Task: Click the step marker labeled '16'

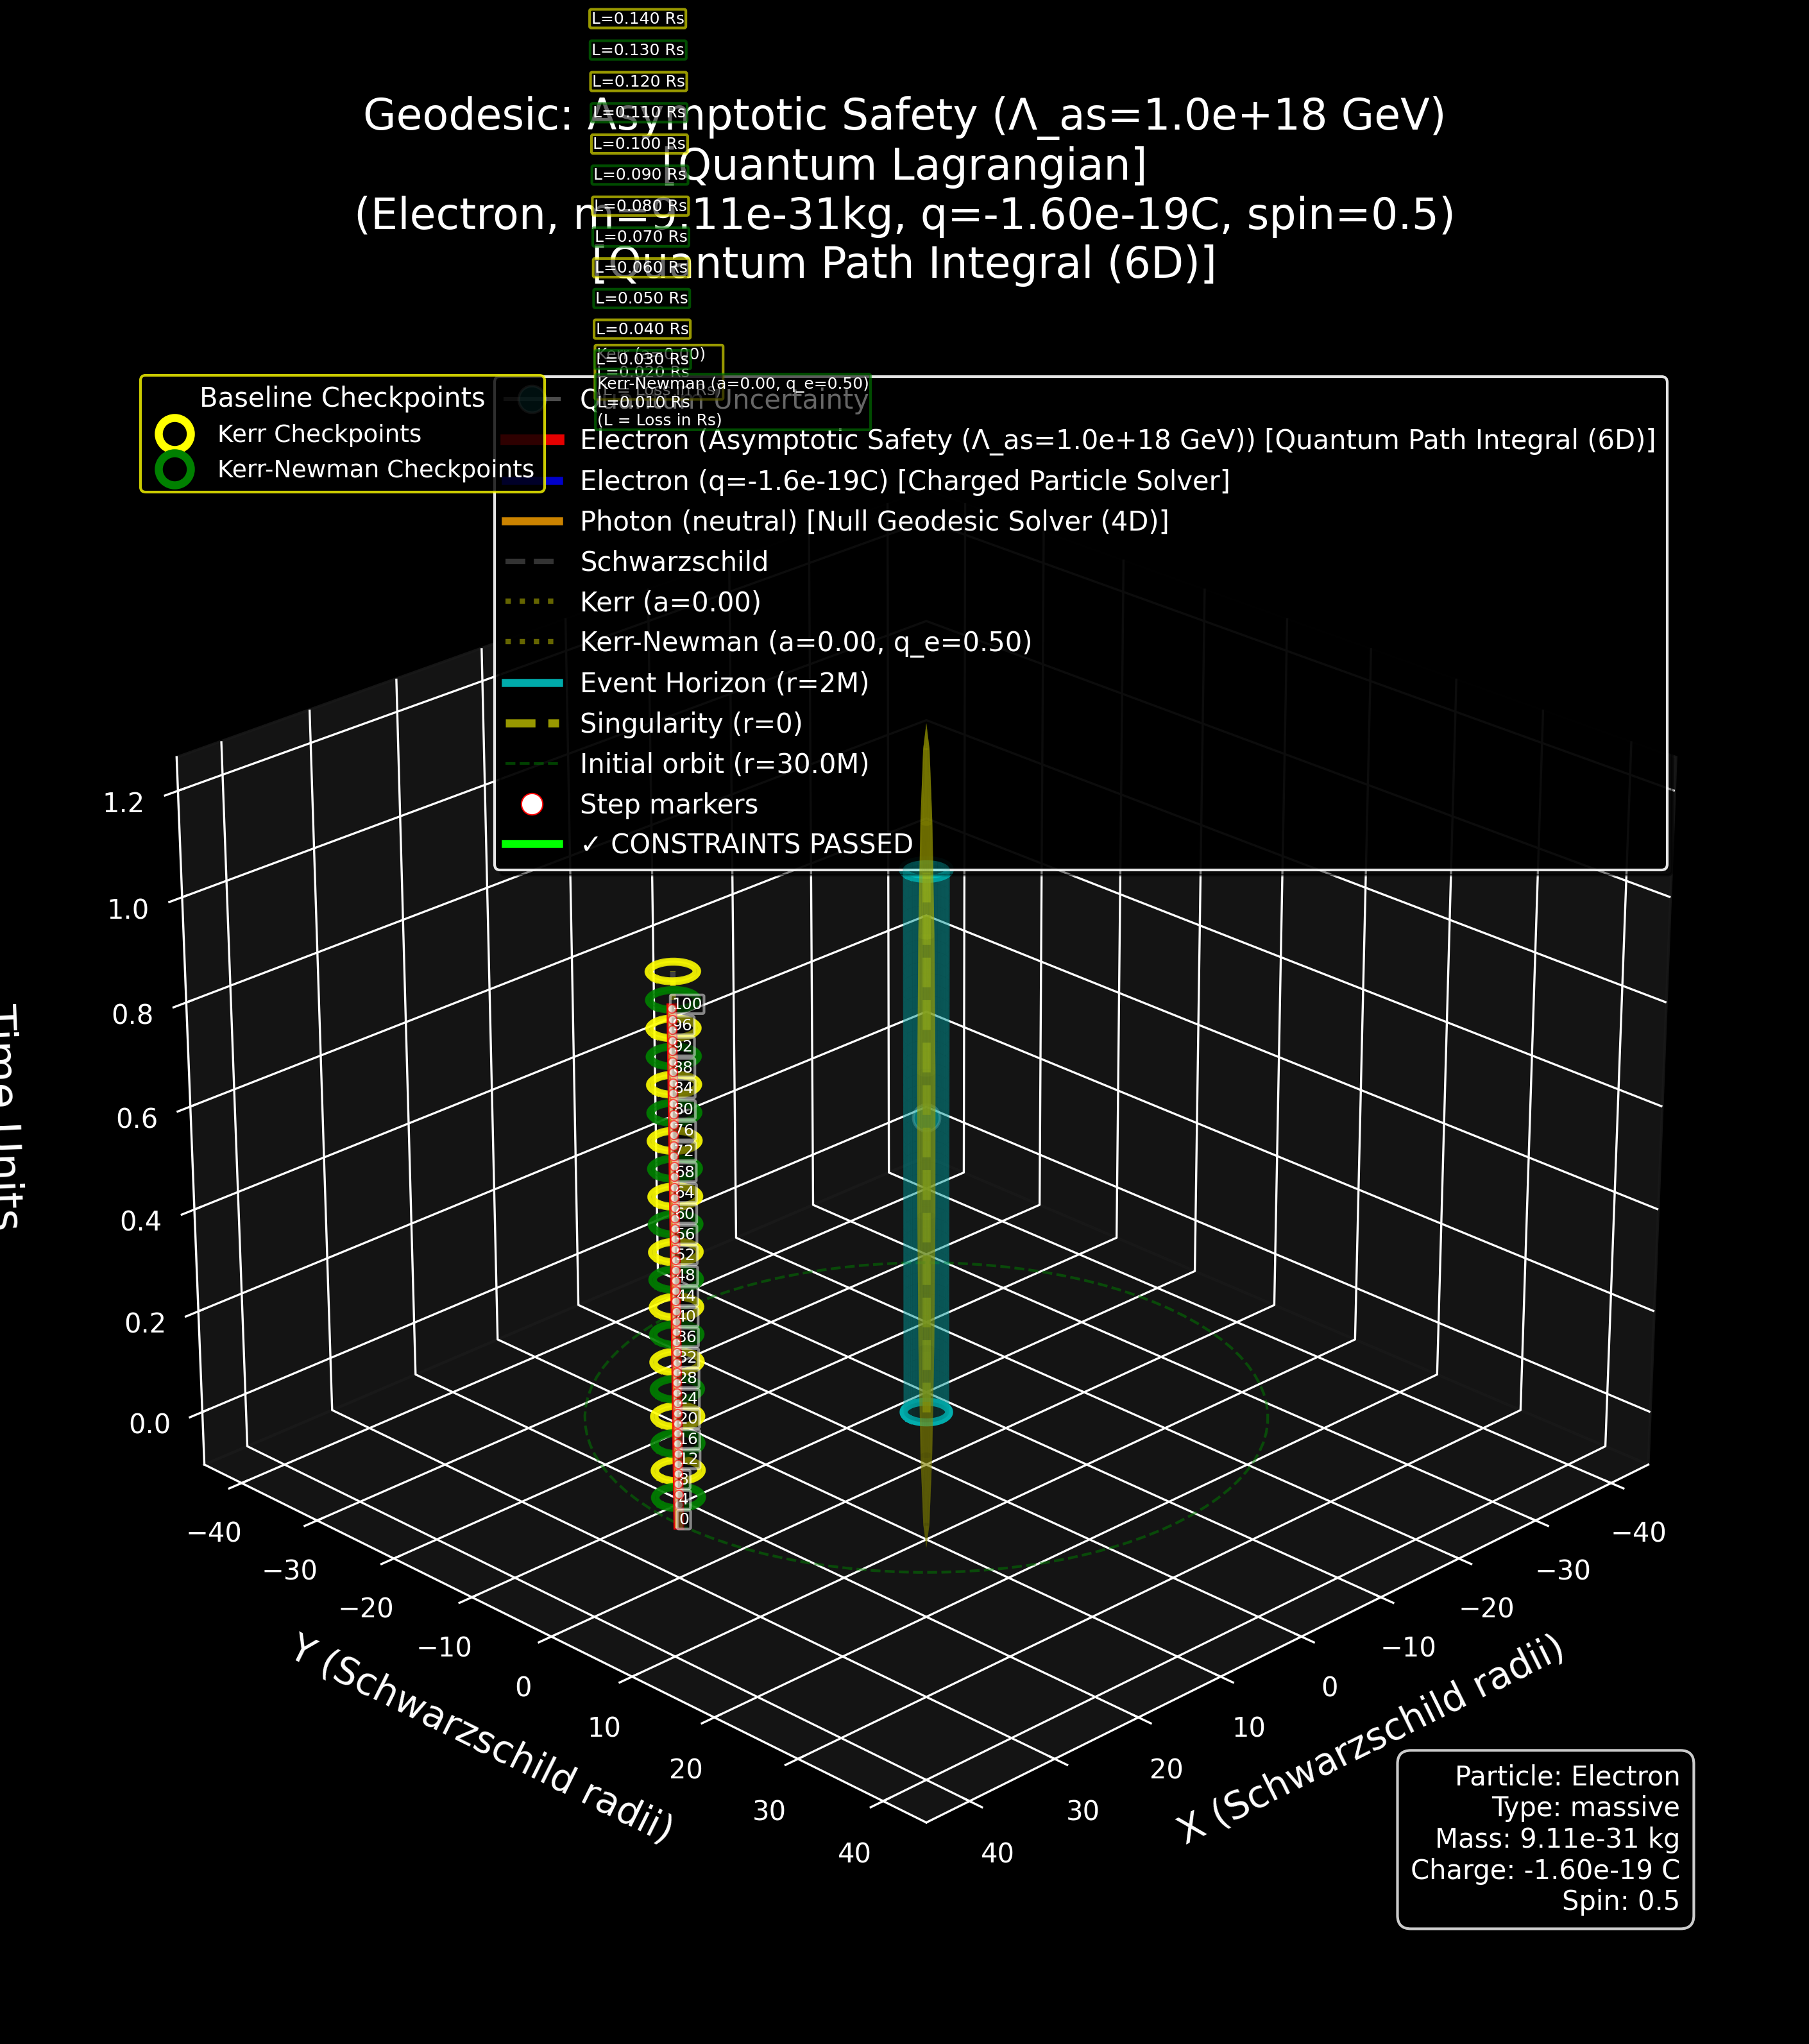Action: coord(688,1439)
